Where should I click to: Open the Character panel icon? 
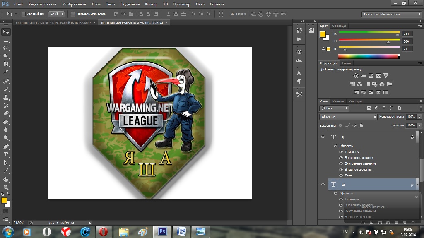(x=299, y=73)
